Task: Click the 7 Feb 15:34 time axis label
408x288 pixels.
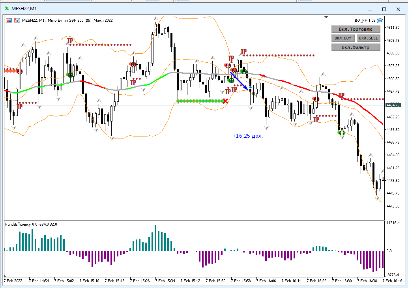Action: pos(165,281)
